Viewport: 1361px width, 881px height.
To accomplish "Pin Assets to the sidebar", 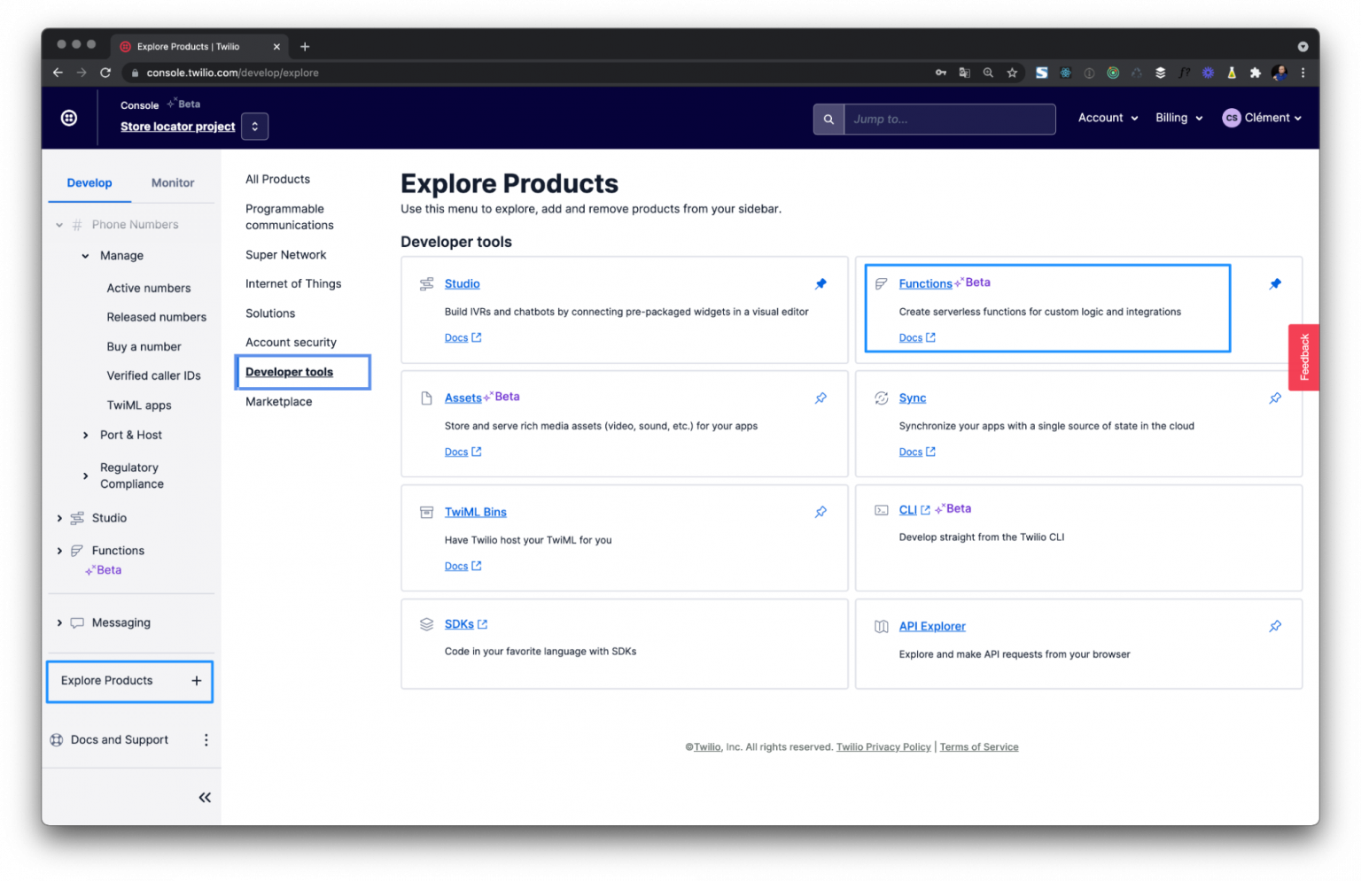I will tap(820, 398).
